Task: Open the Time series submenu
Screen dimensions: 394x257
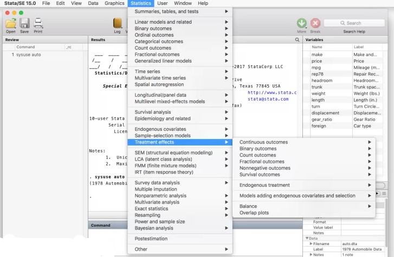Action: point(180,71)
